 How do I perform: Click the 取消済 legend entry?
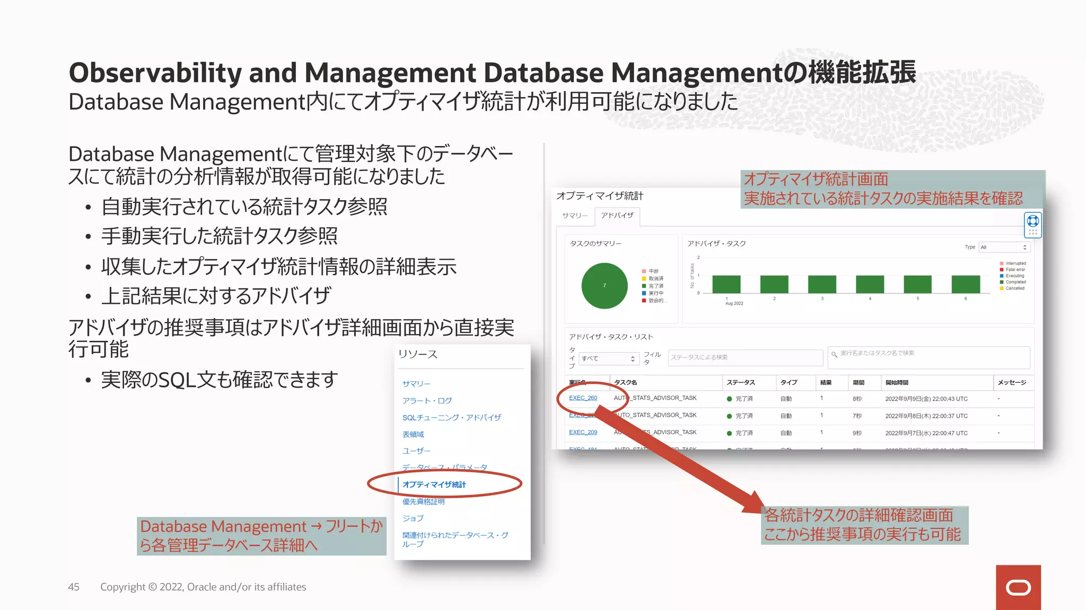tap(652, 279)
